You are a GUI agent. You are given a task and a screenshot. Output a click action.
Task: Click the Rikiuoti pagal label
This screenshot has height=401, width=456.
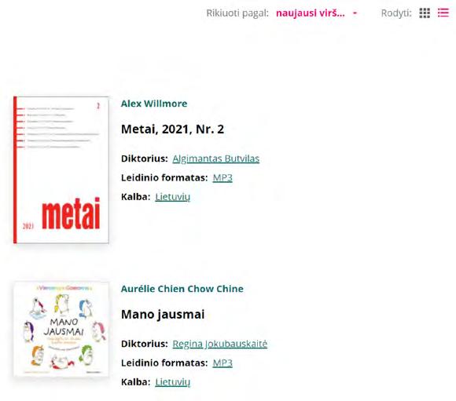click(237, 13)
